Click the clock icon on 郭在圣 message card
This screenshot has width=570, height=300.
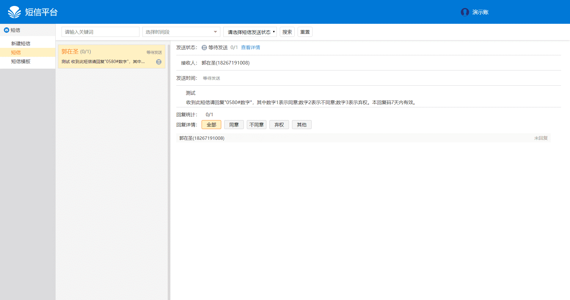(158, 62)
